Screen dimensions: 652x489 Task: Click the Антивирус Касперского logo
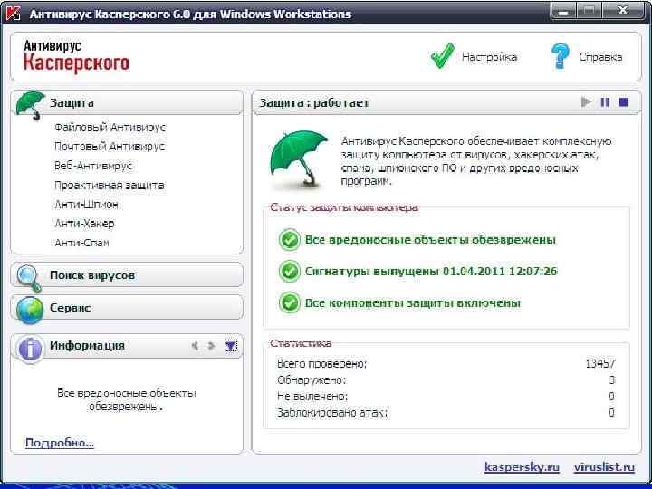tap(76, 56)
